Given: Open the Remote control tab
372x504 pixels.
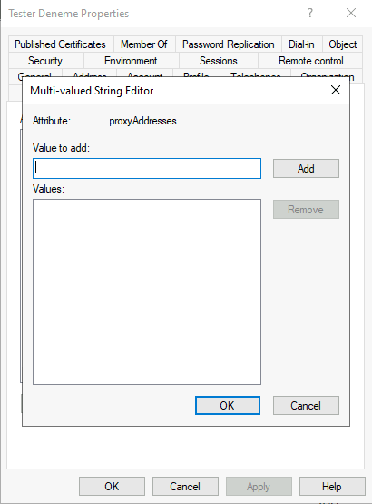Looking at the screenshot, I should point(310,61).
